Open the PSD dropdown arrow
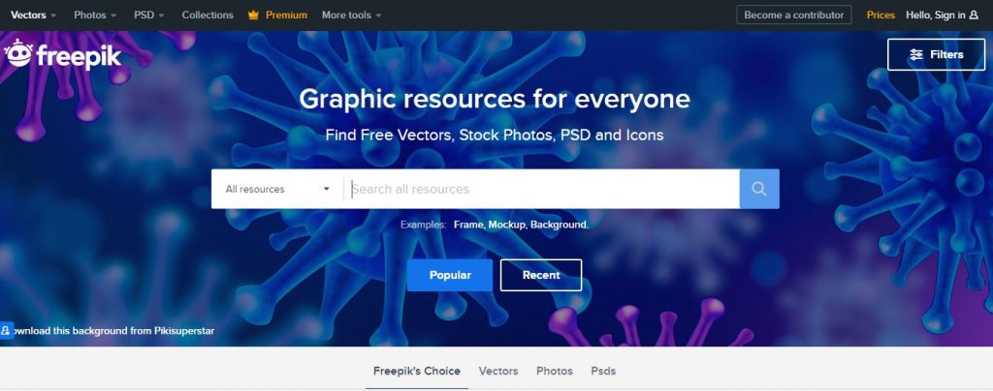Image resolution: width=993 pixels, height=391 pixels. click(162, 15)
